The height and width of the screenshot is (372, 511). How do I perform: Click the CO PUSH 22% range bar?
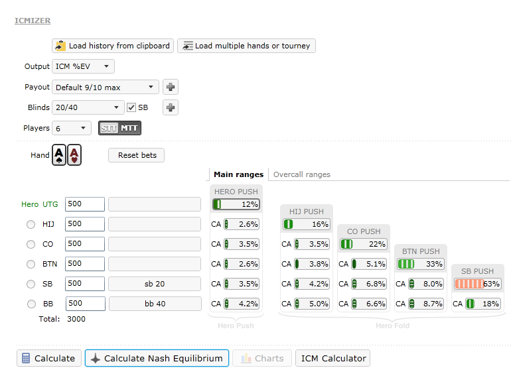point(364,244)
